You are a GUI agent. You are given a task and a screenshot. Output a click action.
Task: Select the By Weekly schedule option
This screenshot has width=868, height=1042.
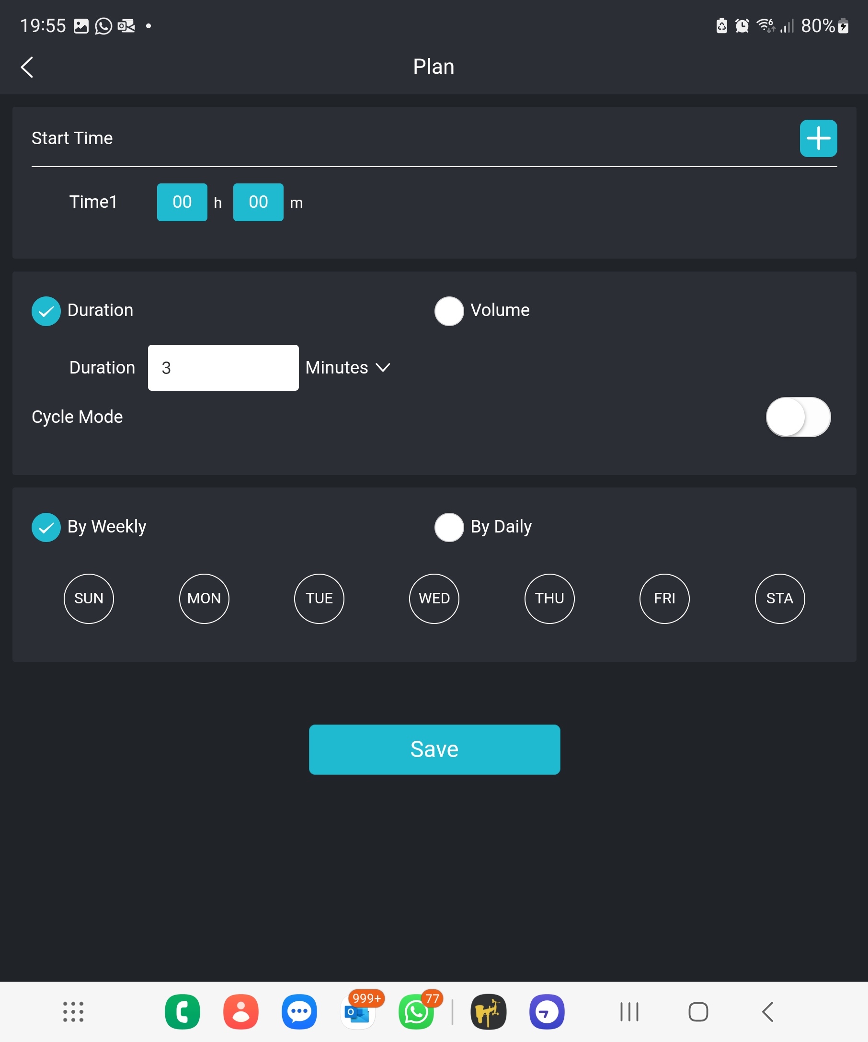pos(46,527)
